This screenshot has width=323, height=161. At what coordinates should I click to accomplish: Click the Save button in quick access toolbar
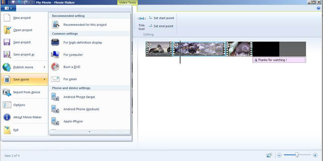[x=14, y=2]
